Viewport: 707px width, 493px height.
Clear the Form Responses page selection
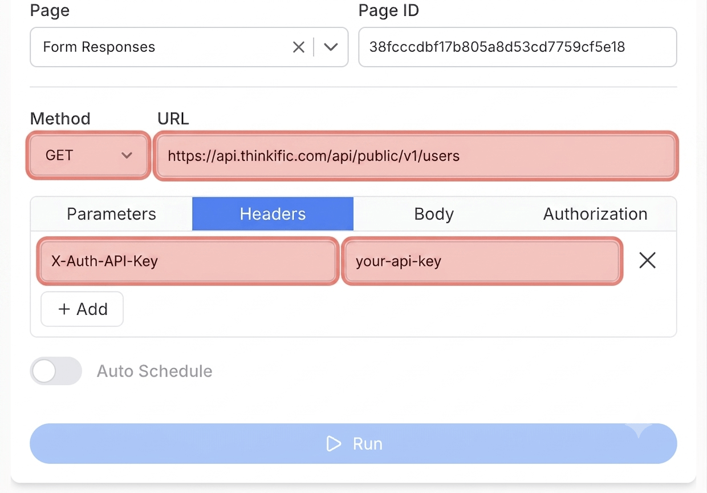(x=298, y=47)
